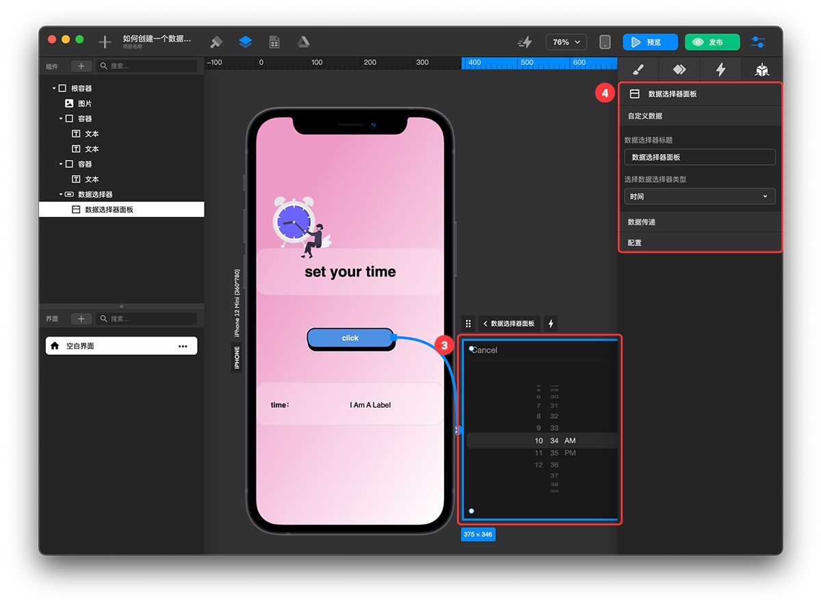
Task: Click the image icon beside 图片
Action: click(x=69, y=103)
